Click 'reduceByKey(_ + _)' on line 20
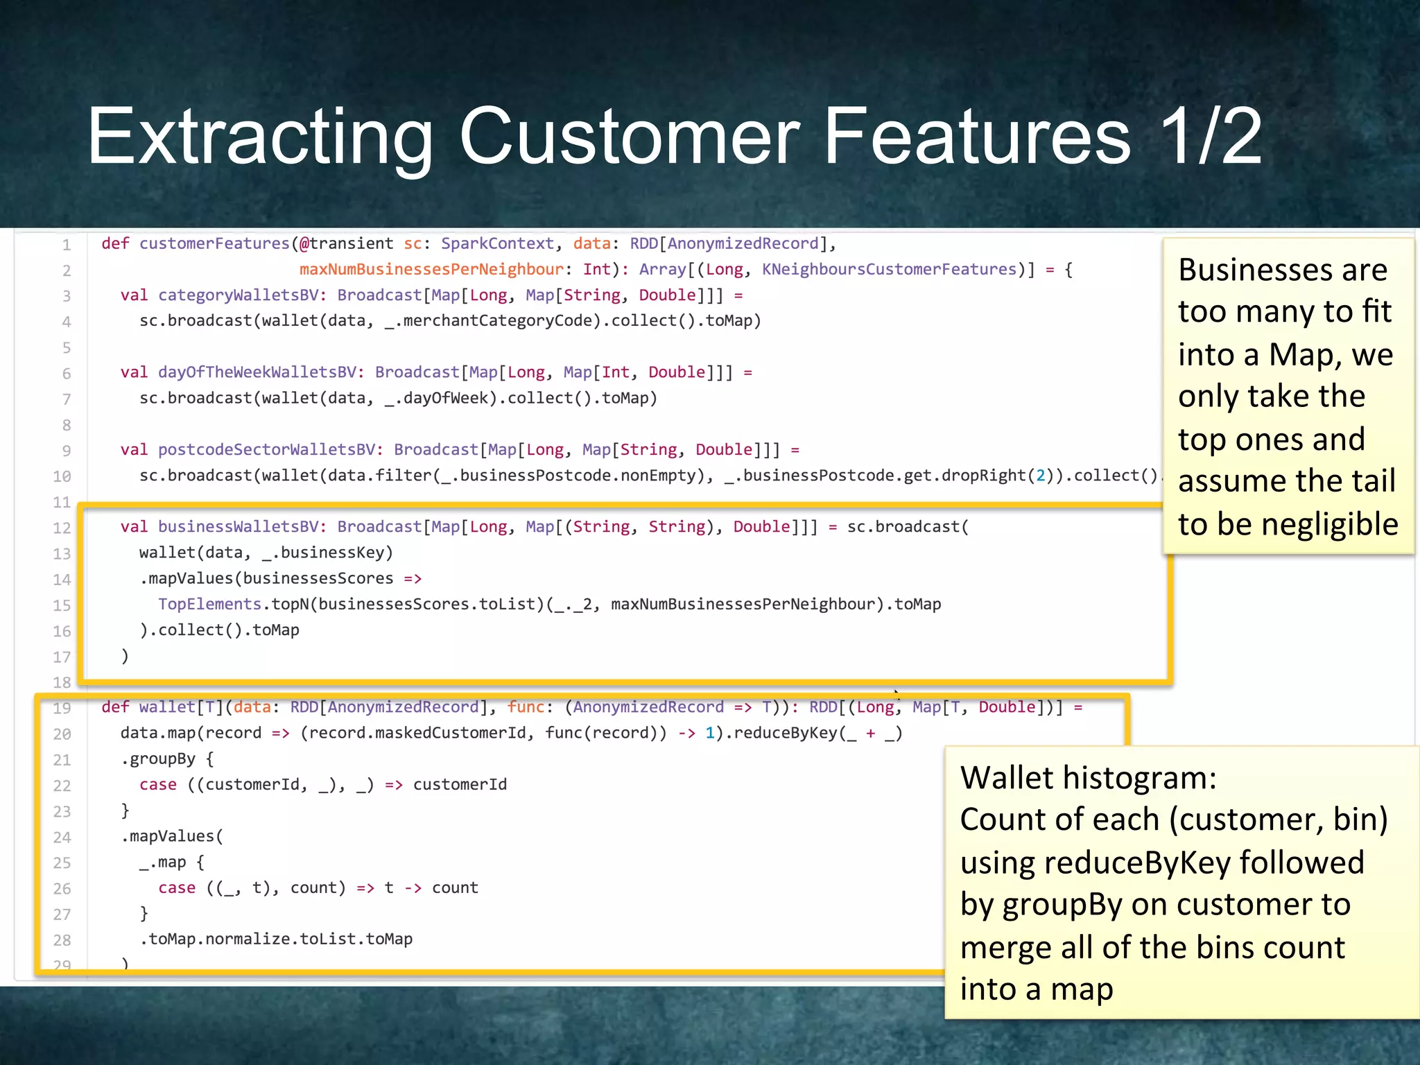Image resolution: width=1420 pixels, height=1065 pixels. 818,733
